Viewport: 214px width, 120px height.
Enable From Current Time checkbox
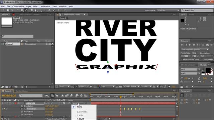pyautogui.click(x=182, y=59)
